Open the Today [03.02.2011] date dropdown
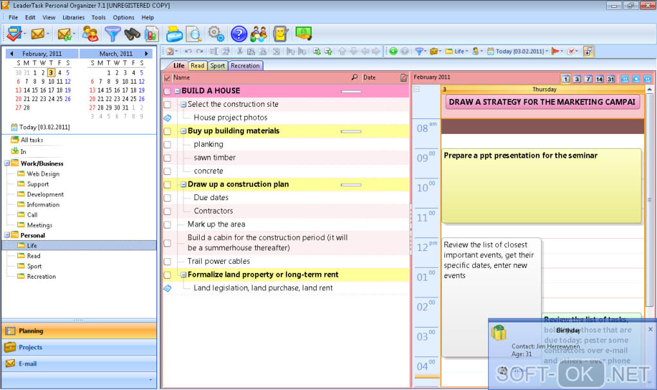Viewport: 657px width, 390px height. click(517, 51)
